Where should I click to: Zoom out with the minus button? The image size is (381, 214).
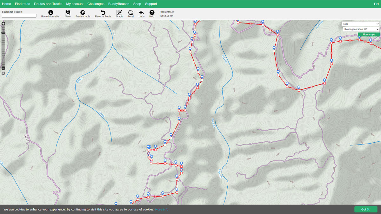point(3,68)
